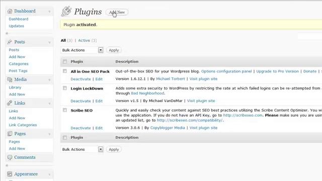Click the Posts pushpin icon

(10, 42)
